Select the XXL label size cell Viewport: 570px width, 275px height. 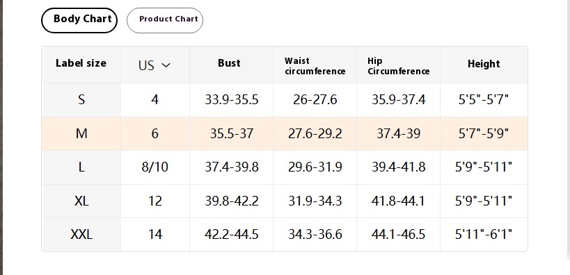point(81,234)
